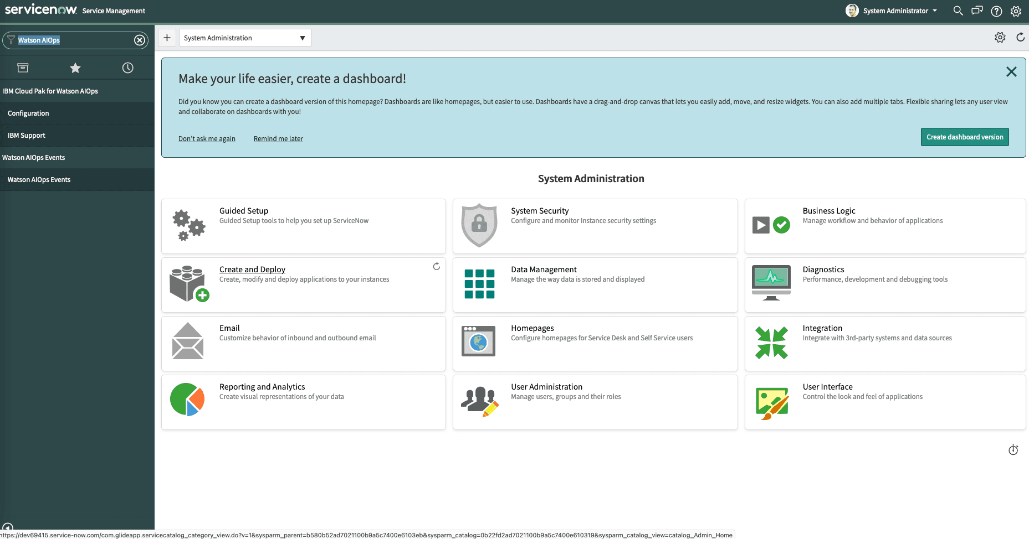Viewport: 1029px width, 539px height.
Task: Click Create dashboard version button
Action: coord(964,137)
